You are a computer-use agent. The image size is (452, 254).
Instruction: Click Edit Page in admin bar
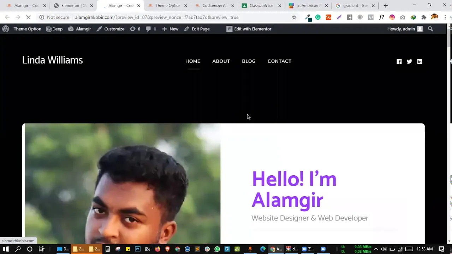(197, 29)
